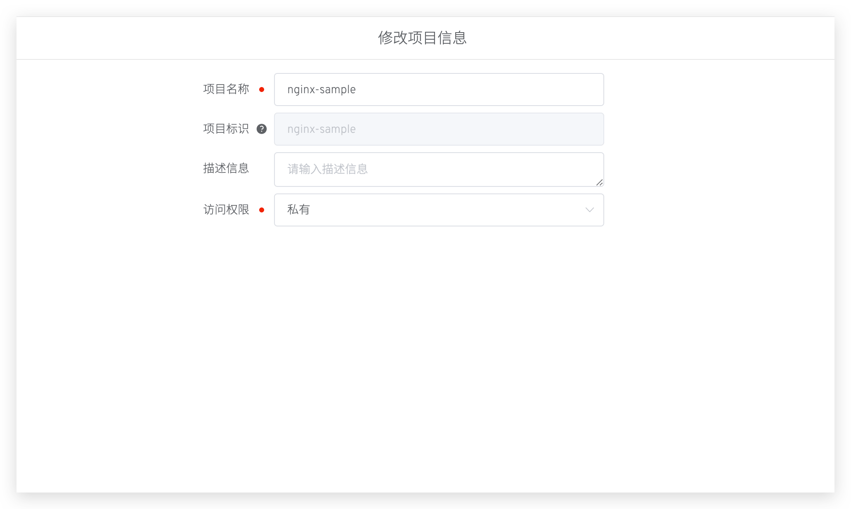Click the 修改项目信息 dialog title
Screen dimensions: 851x509
pyautogui.click(x=422, y=38)
